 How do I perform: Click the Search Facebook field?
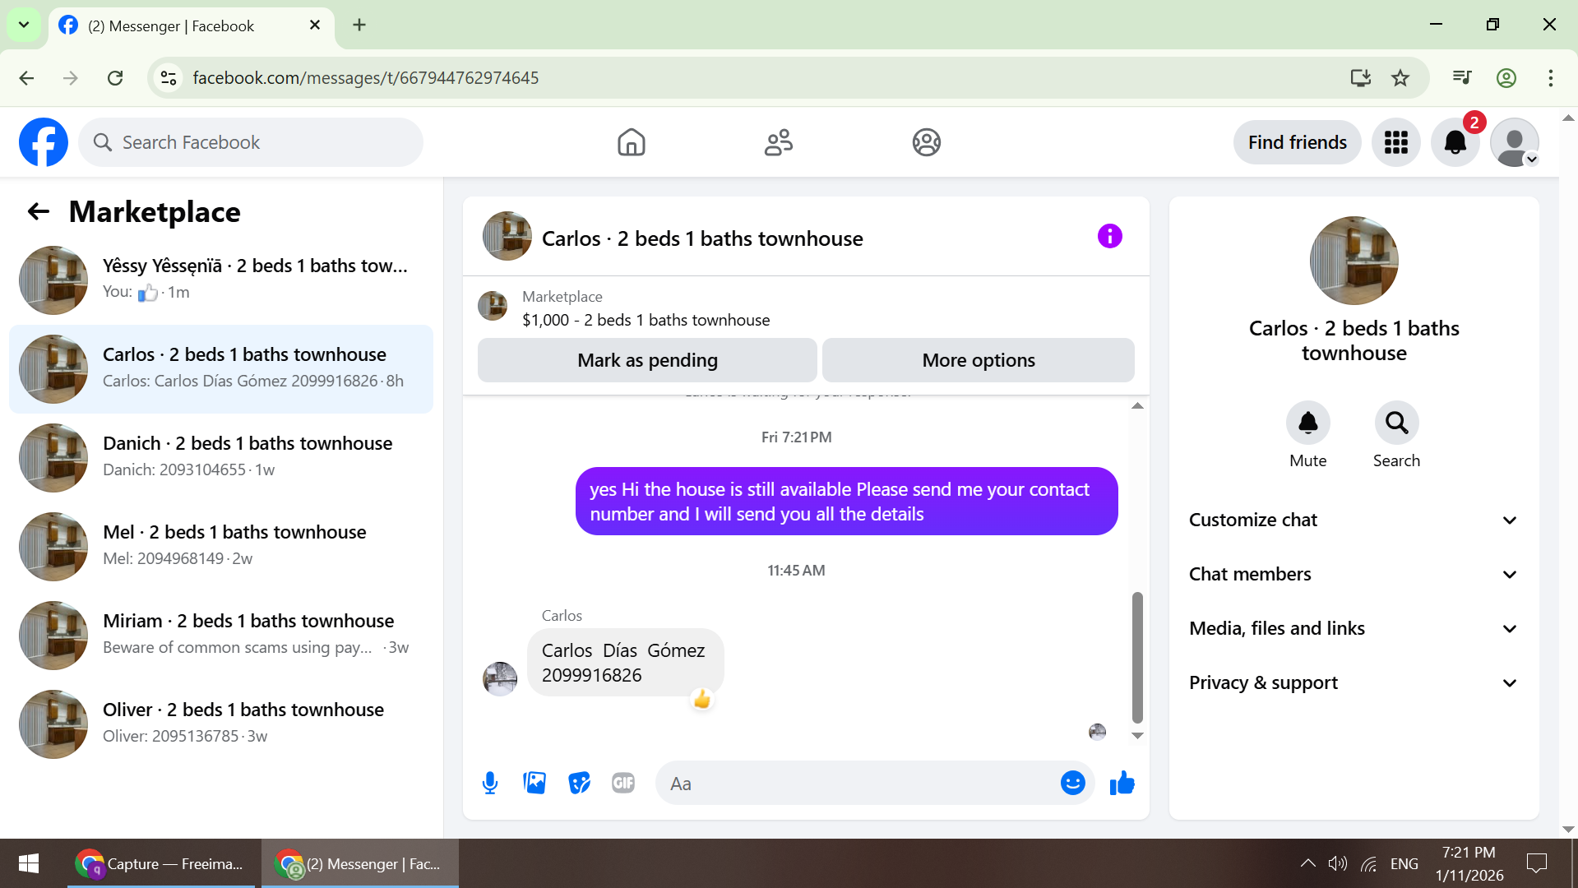251,142
